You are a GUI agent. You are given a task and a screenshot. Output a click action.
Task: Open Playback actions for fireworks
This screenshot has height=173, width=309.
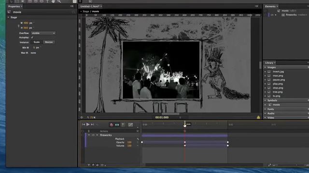pyautogui.click(x=138, y=139)
